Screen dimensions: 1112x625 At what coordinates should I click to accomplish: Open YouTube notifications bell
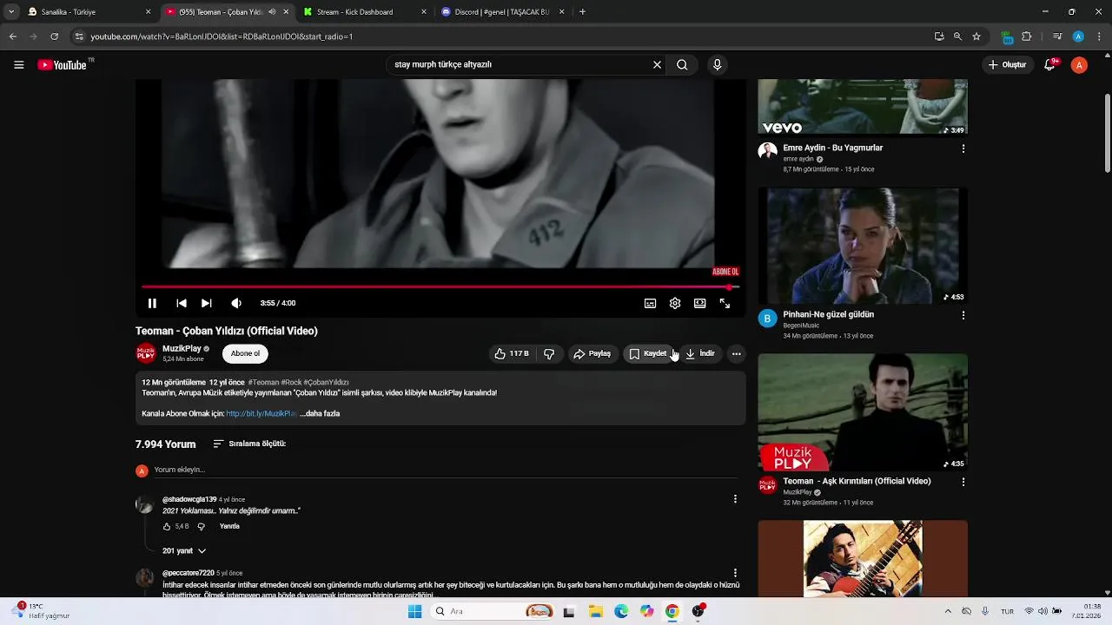(1049, 65)
